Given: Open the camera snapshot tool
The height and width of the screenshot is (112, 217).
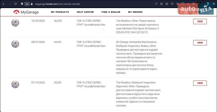Looking at the screenshot, I should point(167,4).
